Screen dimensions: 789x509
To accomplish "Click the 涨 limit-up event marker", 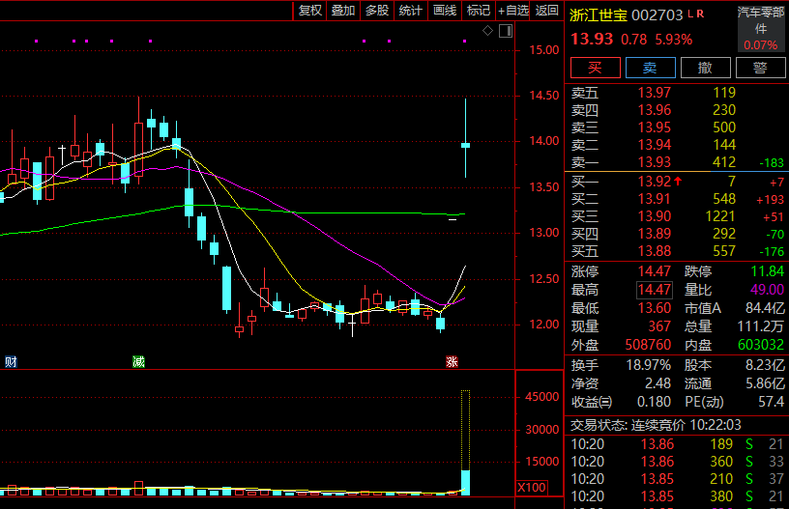I will pos(452,361).
